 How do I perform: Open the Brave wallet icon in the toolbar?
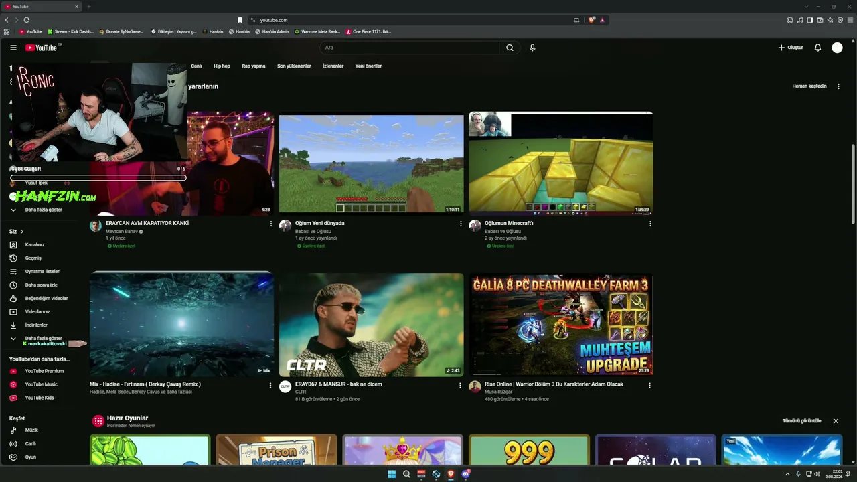point(820,20)
